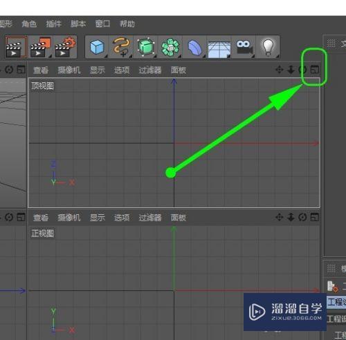
Task: Add a camera object icon
Action: click(x=244, y=47)
